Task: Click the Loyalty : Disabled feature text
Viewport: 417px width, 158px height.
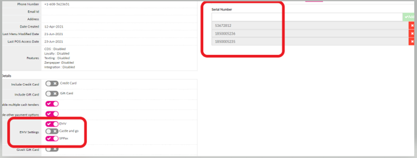Action: [57, 53]
